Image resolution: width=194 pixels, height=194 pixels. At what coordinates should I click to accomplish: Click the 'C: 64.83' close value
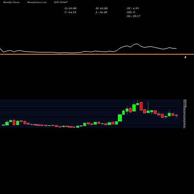[x=70, y=12]
